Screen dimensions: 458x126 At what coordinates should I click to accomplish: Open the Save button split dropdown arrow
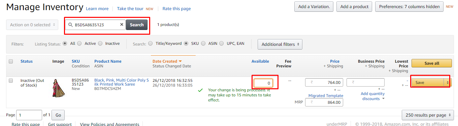448,83
